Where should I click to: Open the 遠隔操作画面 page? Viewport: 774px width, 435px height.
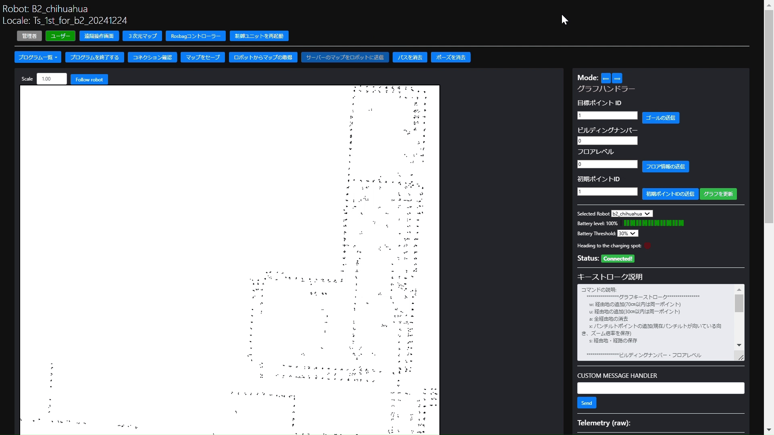coord(99,36)
